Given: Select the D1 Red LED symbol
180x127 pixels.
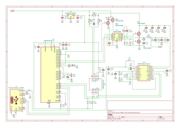Looking at the screenshot, I should (x=72, y=65).
